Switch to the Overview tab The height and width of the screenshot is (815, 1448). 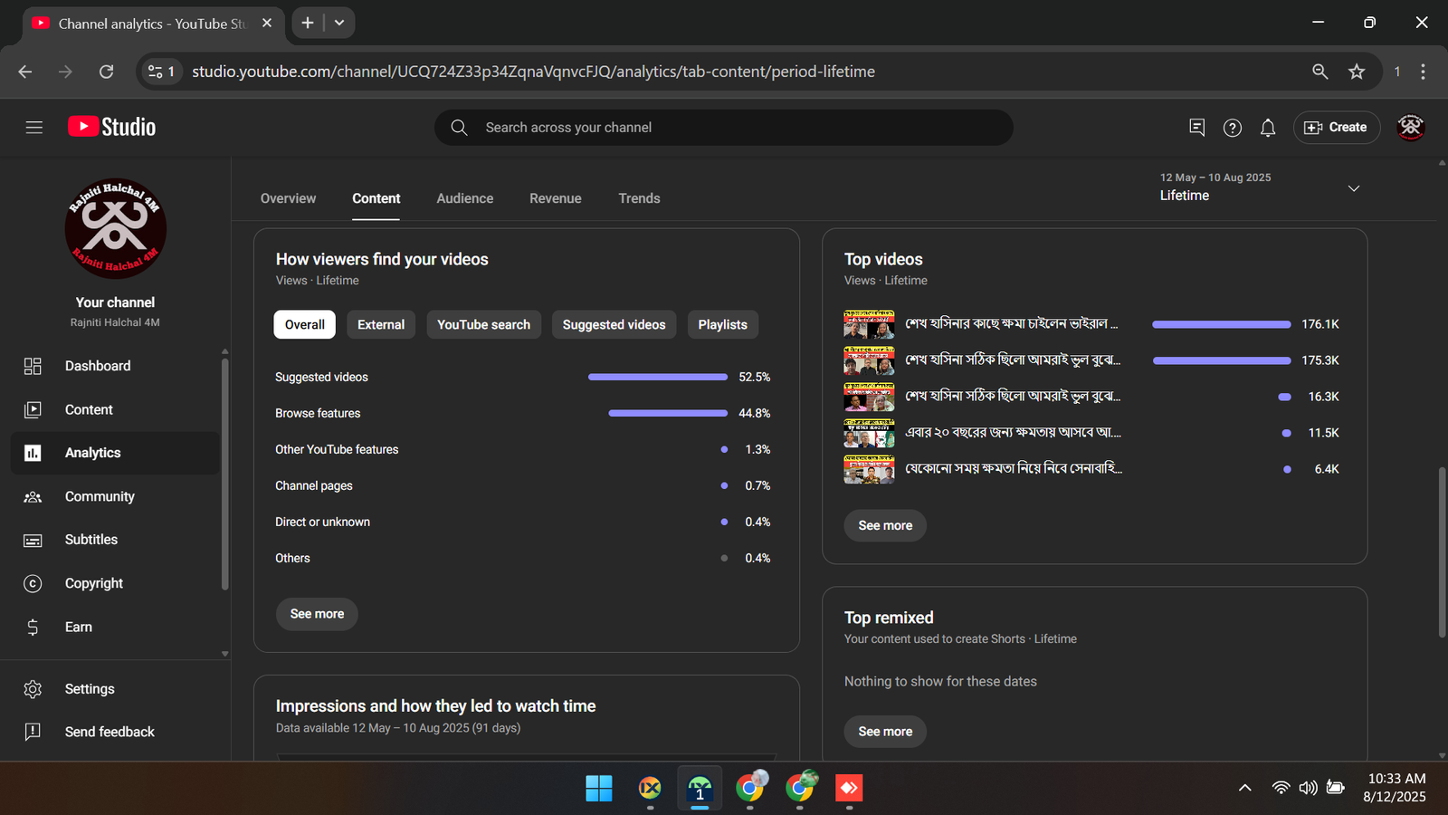click(x=289, y=198)
